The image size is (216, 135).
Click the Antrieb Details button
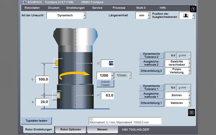105,83
